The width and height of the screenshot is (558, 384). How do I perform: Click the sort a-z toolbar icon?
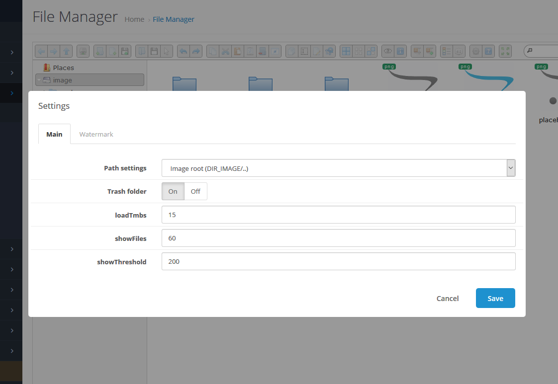click(x=459, y=52)
